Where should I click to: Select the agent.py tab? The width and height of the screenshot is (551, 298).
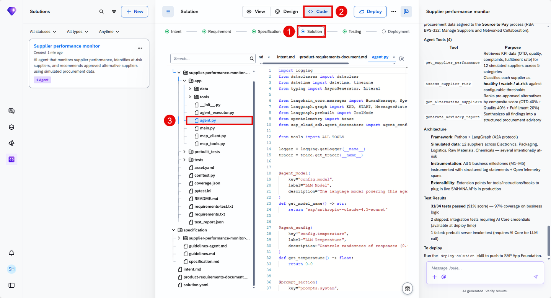click(380, 57)
